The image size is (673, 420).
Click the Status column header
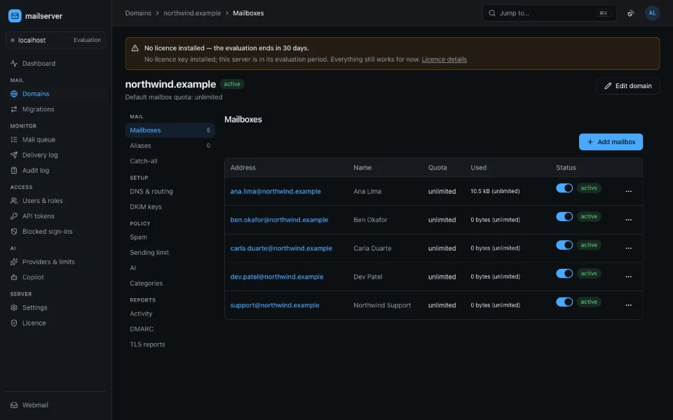566,167
